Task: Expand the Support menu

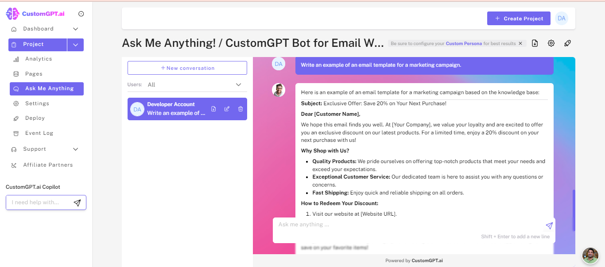Action: [75, 149]
